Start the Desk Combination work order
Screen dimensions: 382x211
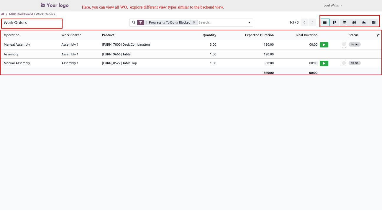324,45
